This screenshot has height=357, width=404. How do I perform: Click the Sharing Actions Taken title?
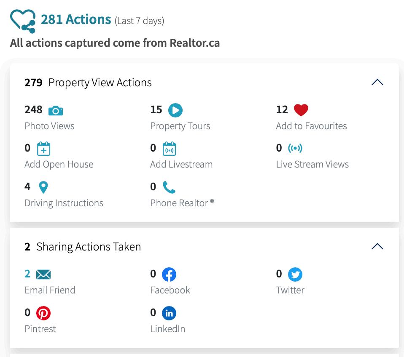click(89, 247)
